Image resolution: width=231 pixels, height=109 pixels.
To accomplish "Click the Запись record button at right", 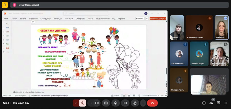I will (140, 19).
